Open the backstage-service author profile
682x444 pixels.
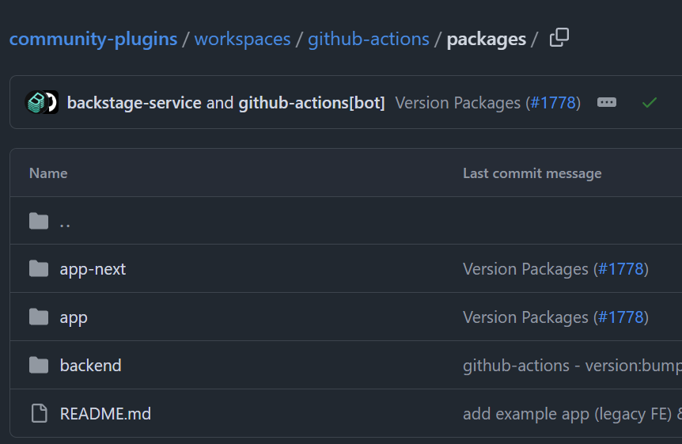click(134, 103)
